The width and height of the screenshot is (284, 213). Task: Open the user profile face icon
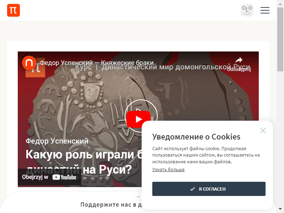point(247,10)
